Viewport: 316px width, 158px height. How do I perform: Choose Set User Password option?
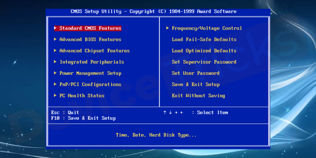[x=195, y=73]
